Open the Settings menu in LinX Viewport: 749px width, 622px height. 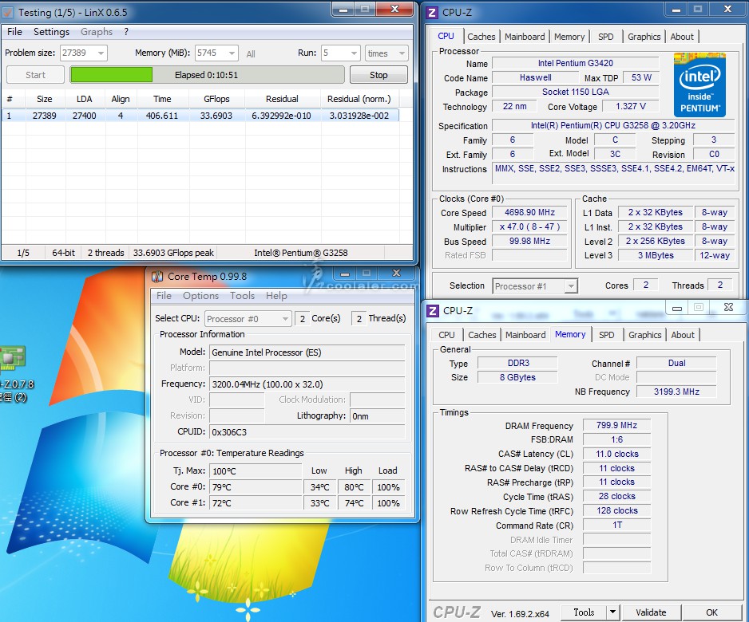pos(52,31)
